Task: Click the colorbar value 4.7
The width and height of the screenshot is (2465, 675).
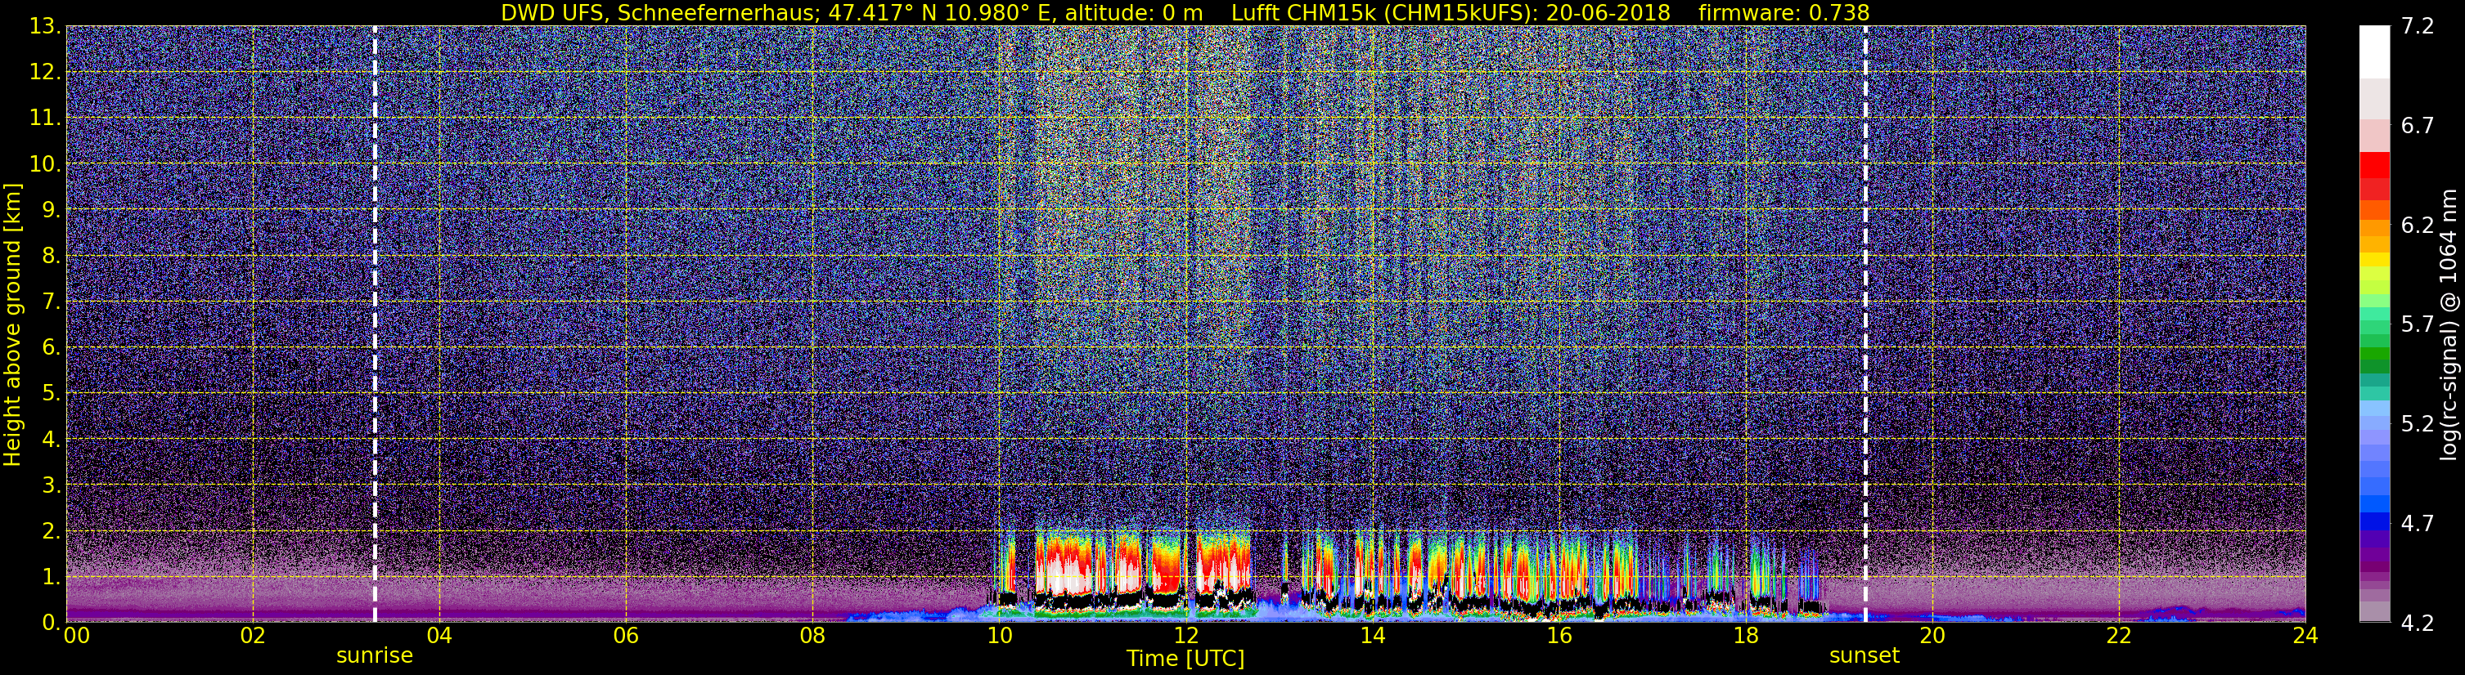Action: [x=2418, y=524]
